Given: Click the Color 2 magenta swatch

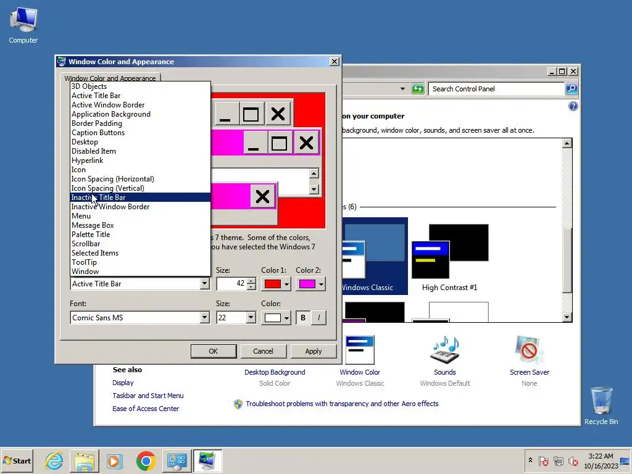Looking at the screenshot, I should tap(307, 284).
